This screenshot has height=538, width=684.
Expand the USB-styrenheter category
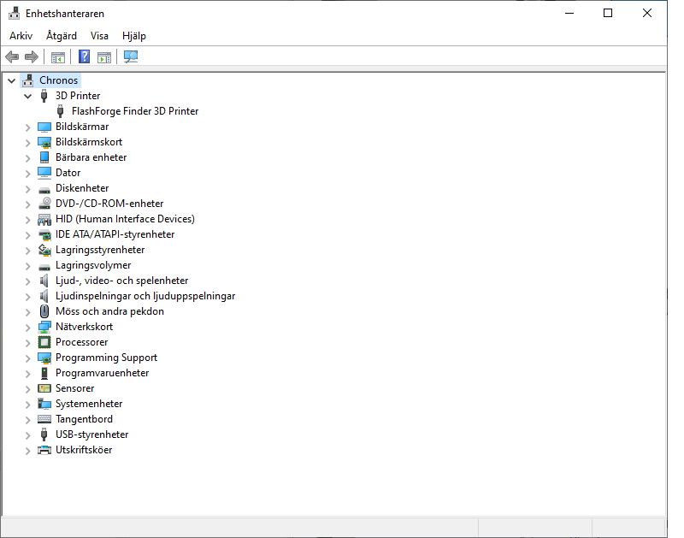28,435
